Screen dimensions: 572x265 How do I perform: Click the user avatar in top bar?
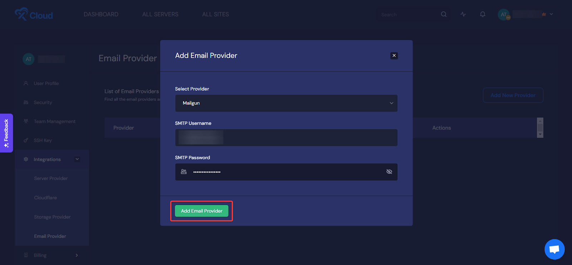(504, 15)
